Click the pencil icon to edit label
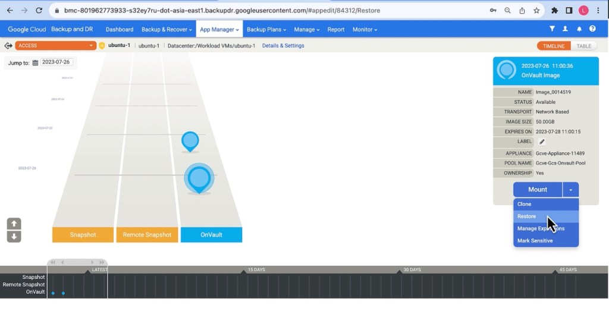The width and height of the screenshot is (609, 311). tap(542, 142)
